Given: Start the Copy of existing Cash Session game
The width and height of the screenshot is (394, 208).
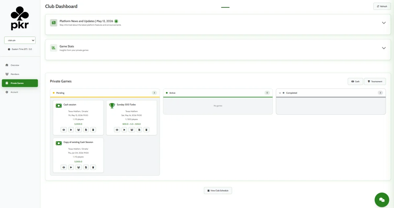Looking at the screenshot, I should (71, 167).
